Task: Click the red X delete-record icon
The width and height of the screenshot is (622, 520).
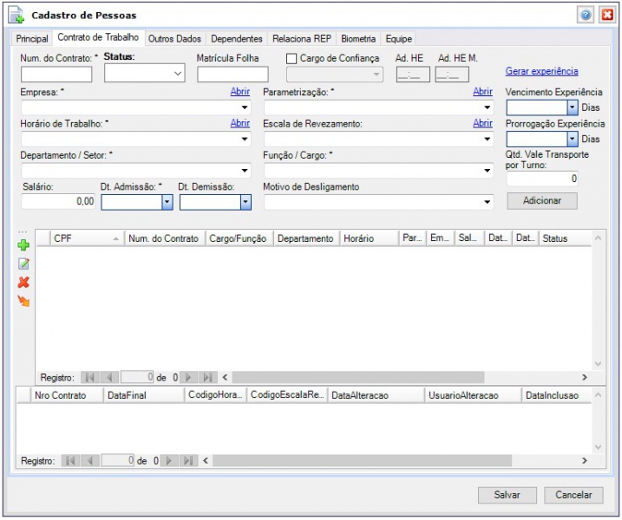Action: (23, 283)
